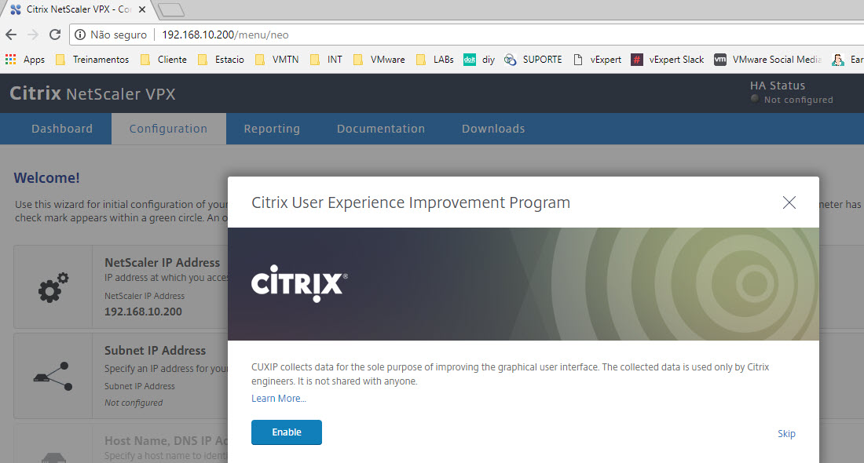Follow the Learn More link
The image size is (864, 463).
pyautogui.click(x=279, y=399)
